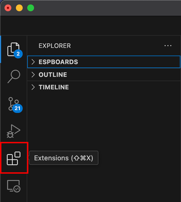Open the Extensions view in the activity bar
Image resolution: width=181 pixels, height=202 pixels.
(x=14, y=158)
